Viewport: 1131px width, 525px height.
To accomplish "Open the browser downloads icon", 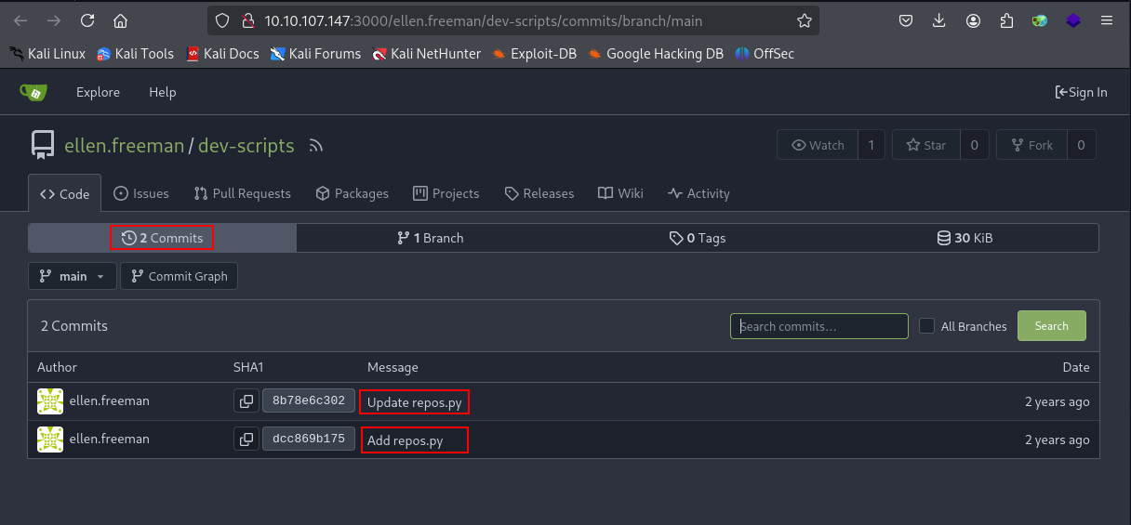I will point(939,20).
